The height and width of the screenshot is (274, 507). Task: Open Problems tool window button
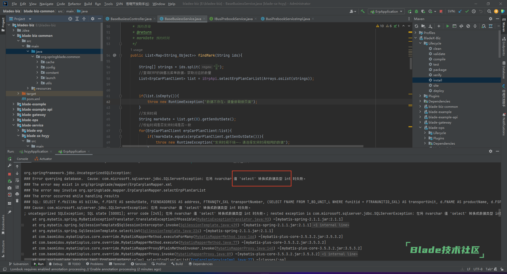[95, 264]
